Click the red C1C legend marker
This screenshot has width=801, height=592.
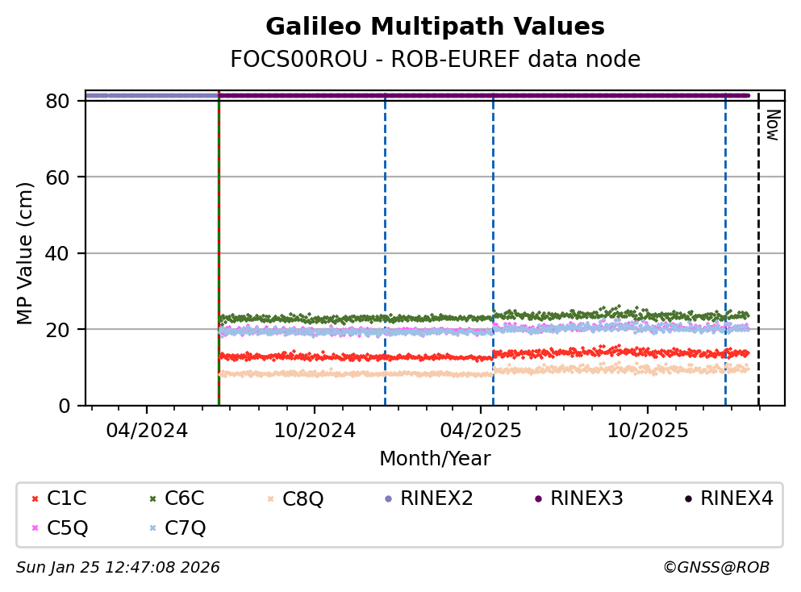[33, 499]
